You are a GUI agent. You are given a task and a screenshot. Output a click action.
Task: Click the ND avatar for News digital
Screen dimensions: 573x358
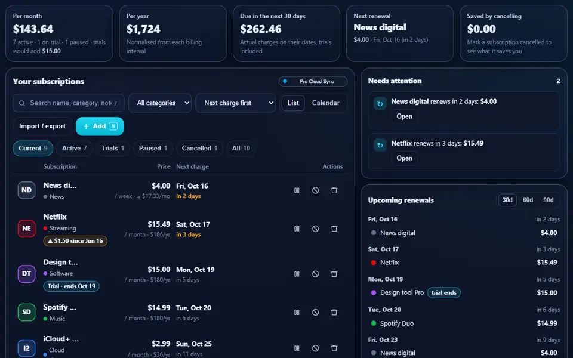(27, 190)
